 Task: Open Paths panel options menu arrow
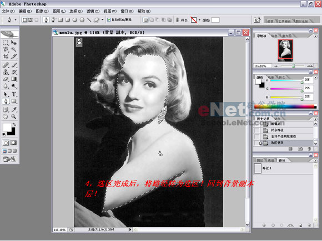pos(315,161)
